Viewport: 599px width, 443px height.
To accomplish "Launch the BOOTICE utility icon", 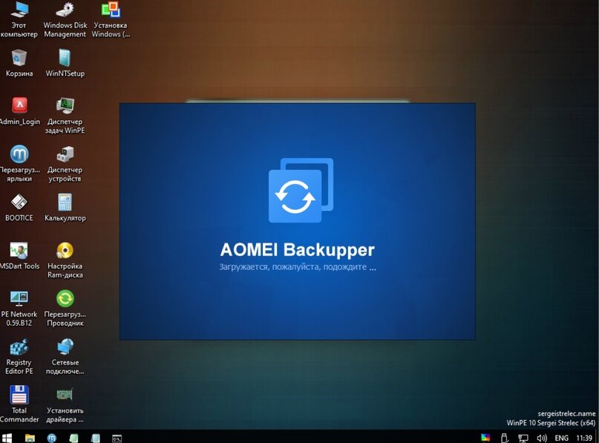I will 19,208.
